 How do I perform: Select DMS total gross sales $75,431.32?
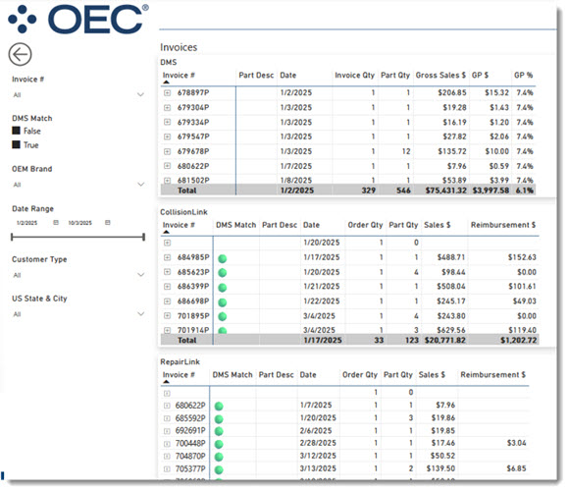(446, 191)
